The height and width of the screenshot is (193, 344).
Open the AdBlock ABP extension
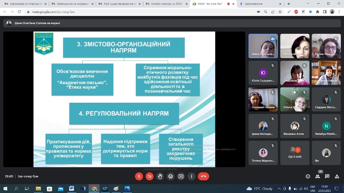[296, 12]
